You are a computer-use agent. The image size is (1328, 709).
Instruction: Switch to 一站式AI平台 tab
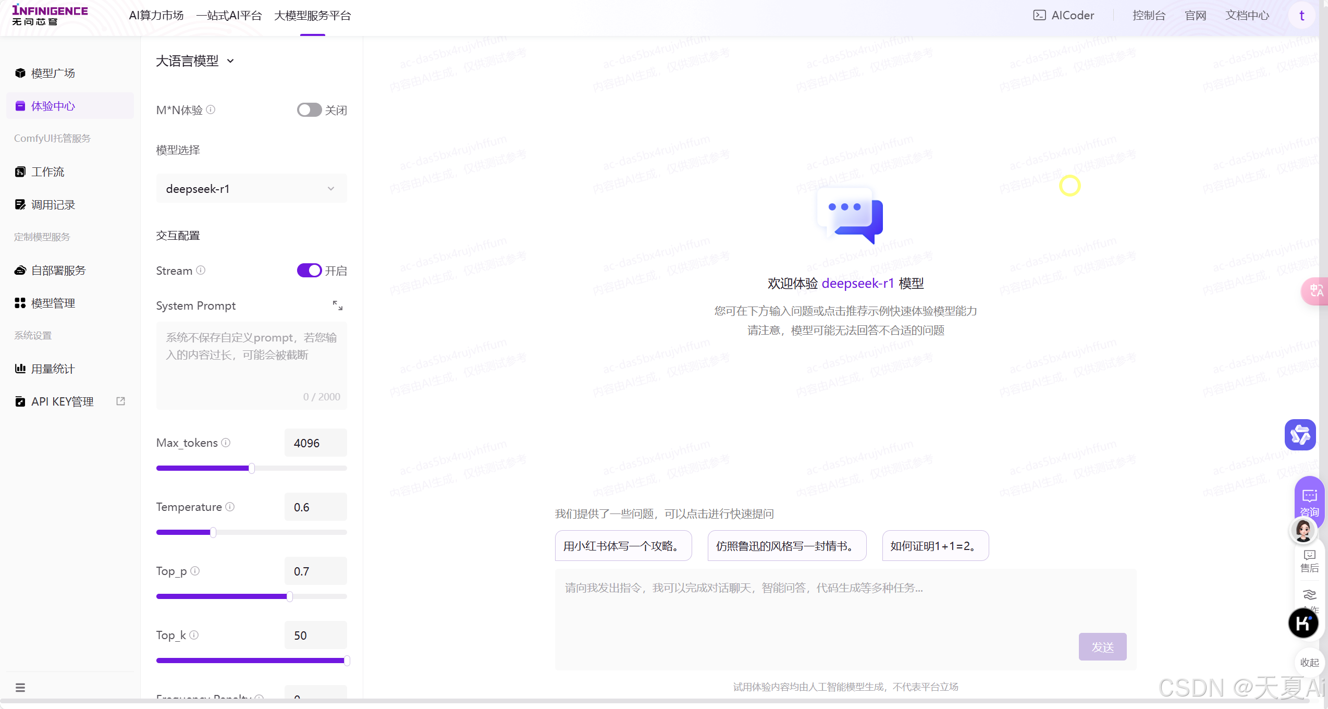pyautogui.click(x=229, y=16)
